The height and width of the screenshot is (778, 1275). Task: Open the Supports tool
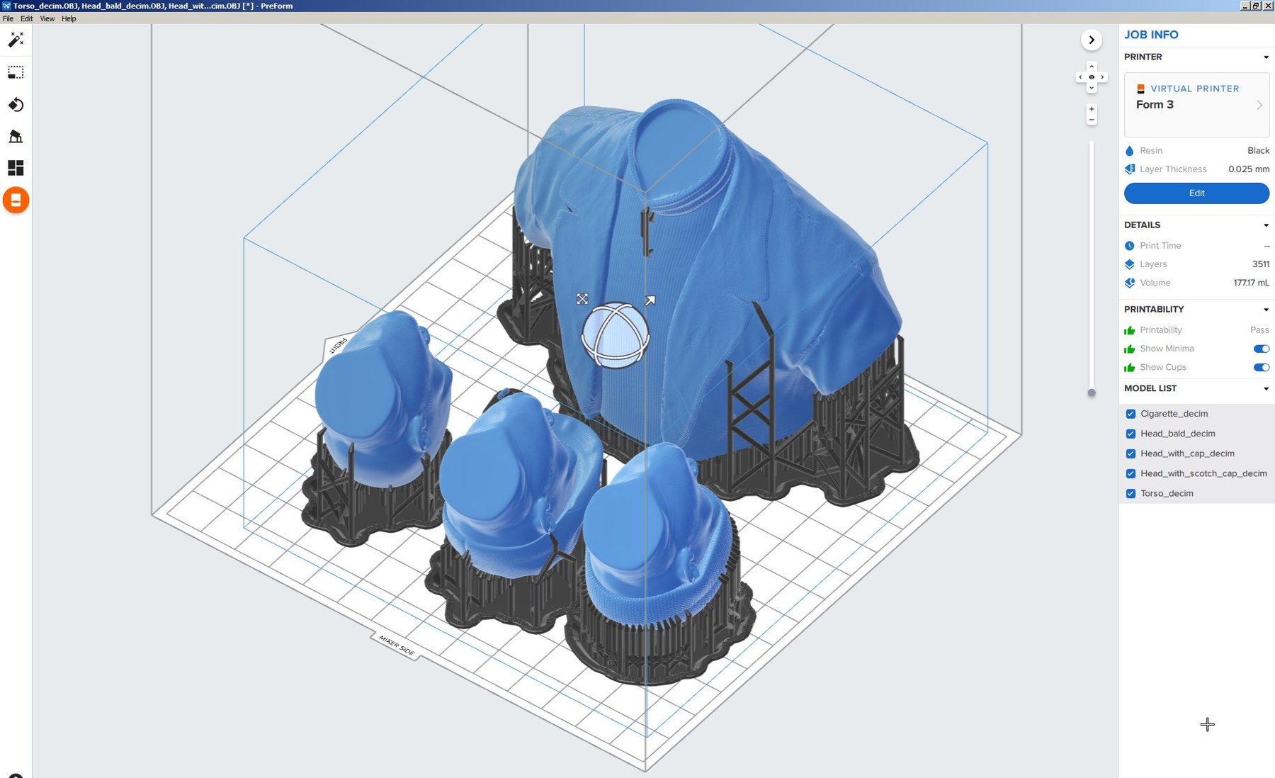click(16, 136)
